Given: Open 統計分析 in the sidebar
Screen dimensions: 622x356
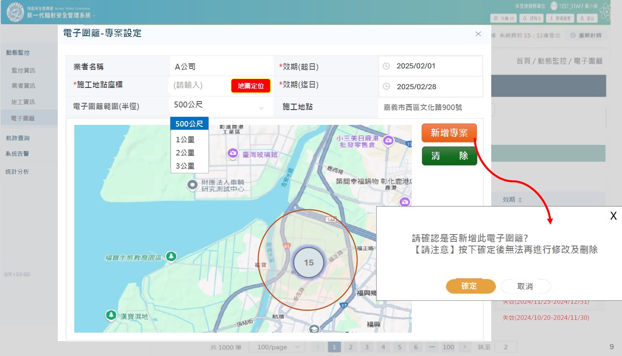Looking at the screenshot, I should [17, 172].
